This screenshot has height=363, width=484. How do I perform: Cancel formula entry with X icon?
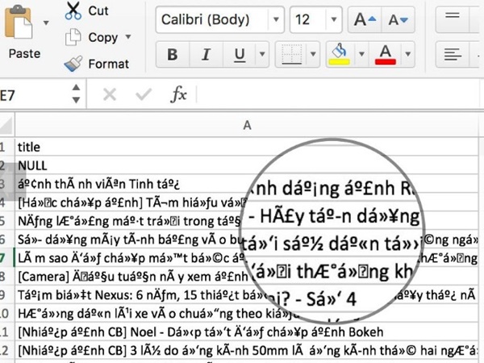point(110,95)
